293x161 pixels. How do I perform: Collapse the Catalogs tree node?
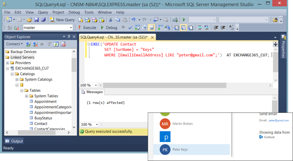(x=12, y=74)
